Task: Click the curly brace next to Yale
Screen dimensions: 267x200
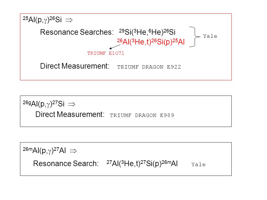Action: (195, 37)
